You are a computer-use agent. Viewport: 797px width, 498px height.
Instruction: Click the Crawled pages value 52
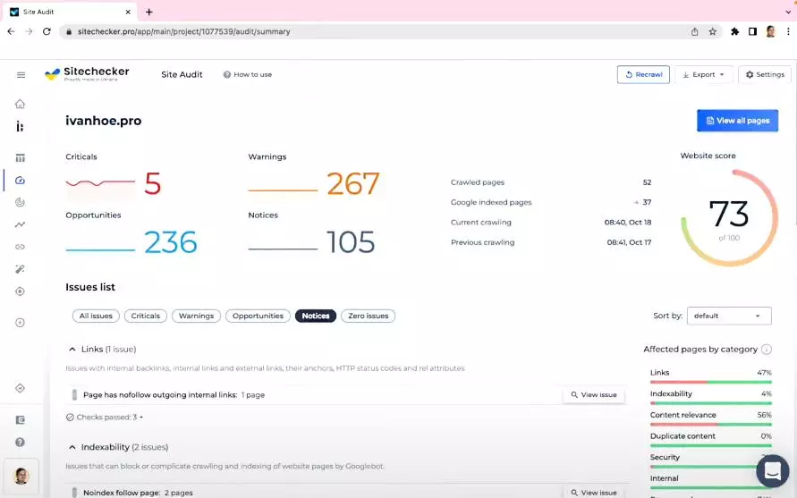pyautogui.click(x=647, y=182)
